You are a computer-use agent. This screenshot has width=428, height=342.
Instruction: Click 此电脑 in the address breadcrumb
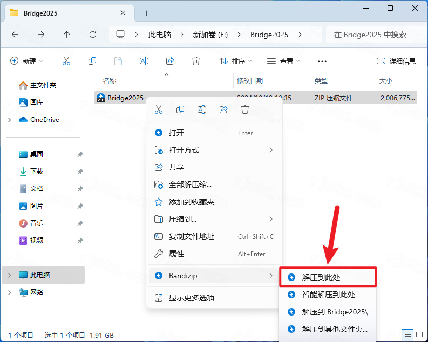(x=160, y=35)
